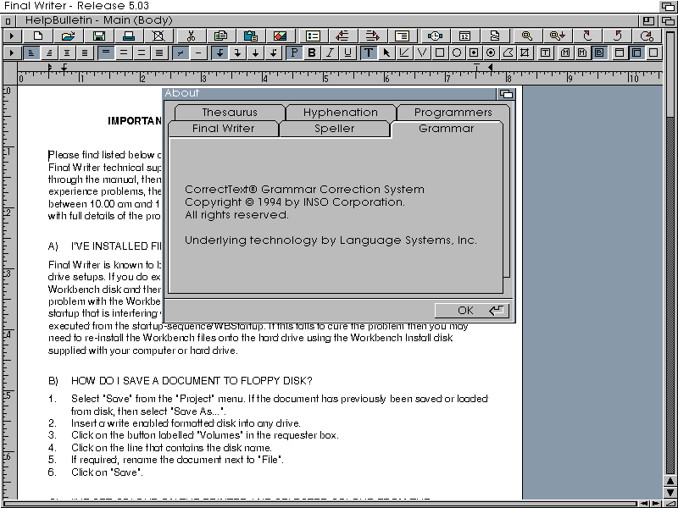The height and width of the screenshot is (508, 678).
Task: Toggle bold with the B button
Action: pos(312,52)
